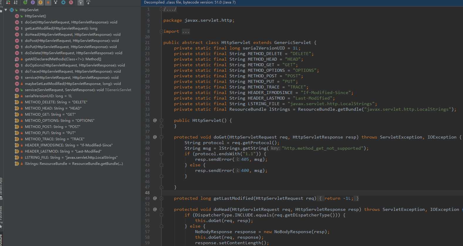Toggle Show Properties (purple p) icon
This screenshot has width=463, height=246.
click(x=33, y=2)
